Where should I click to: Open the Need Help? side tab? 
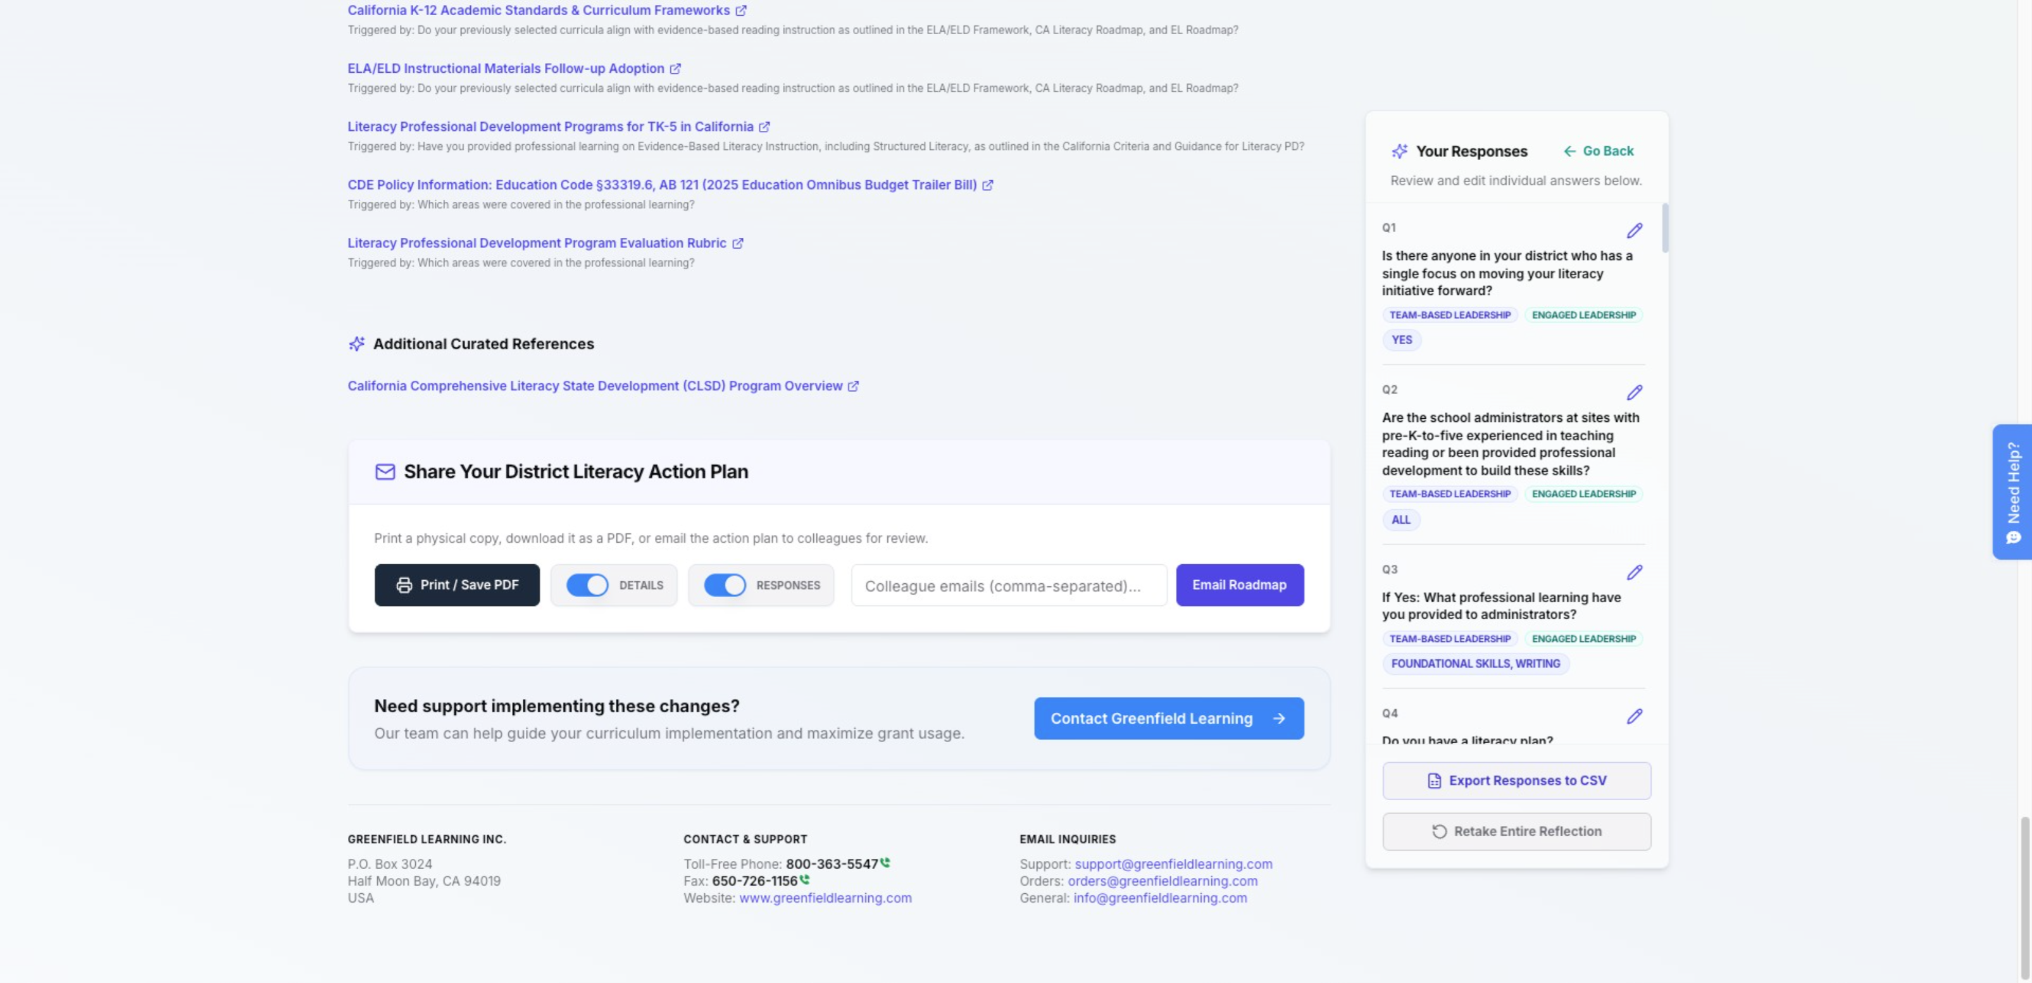tap(2012, 492)
